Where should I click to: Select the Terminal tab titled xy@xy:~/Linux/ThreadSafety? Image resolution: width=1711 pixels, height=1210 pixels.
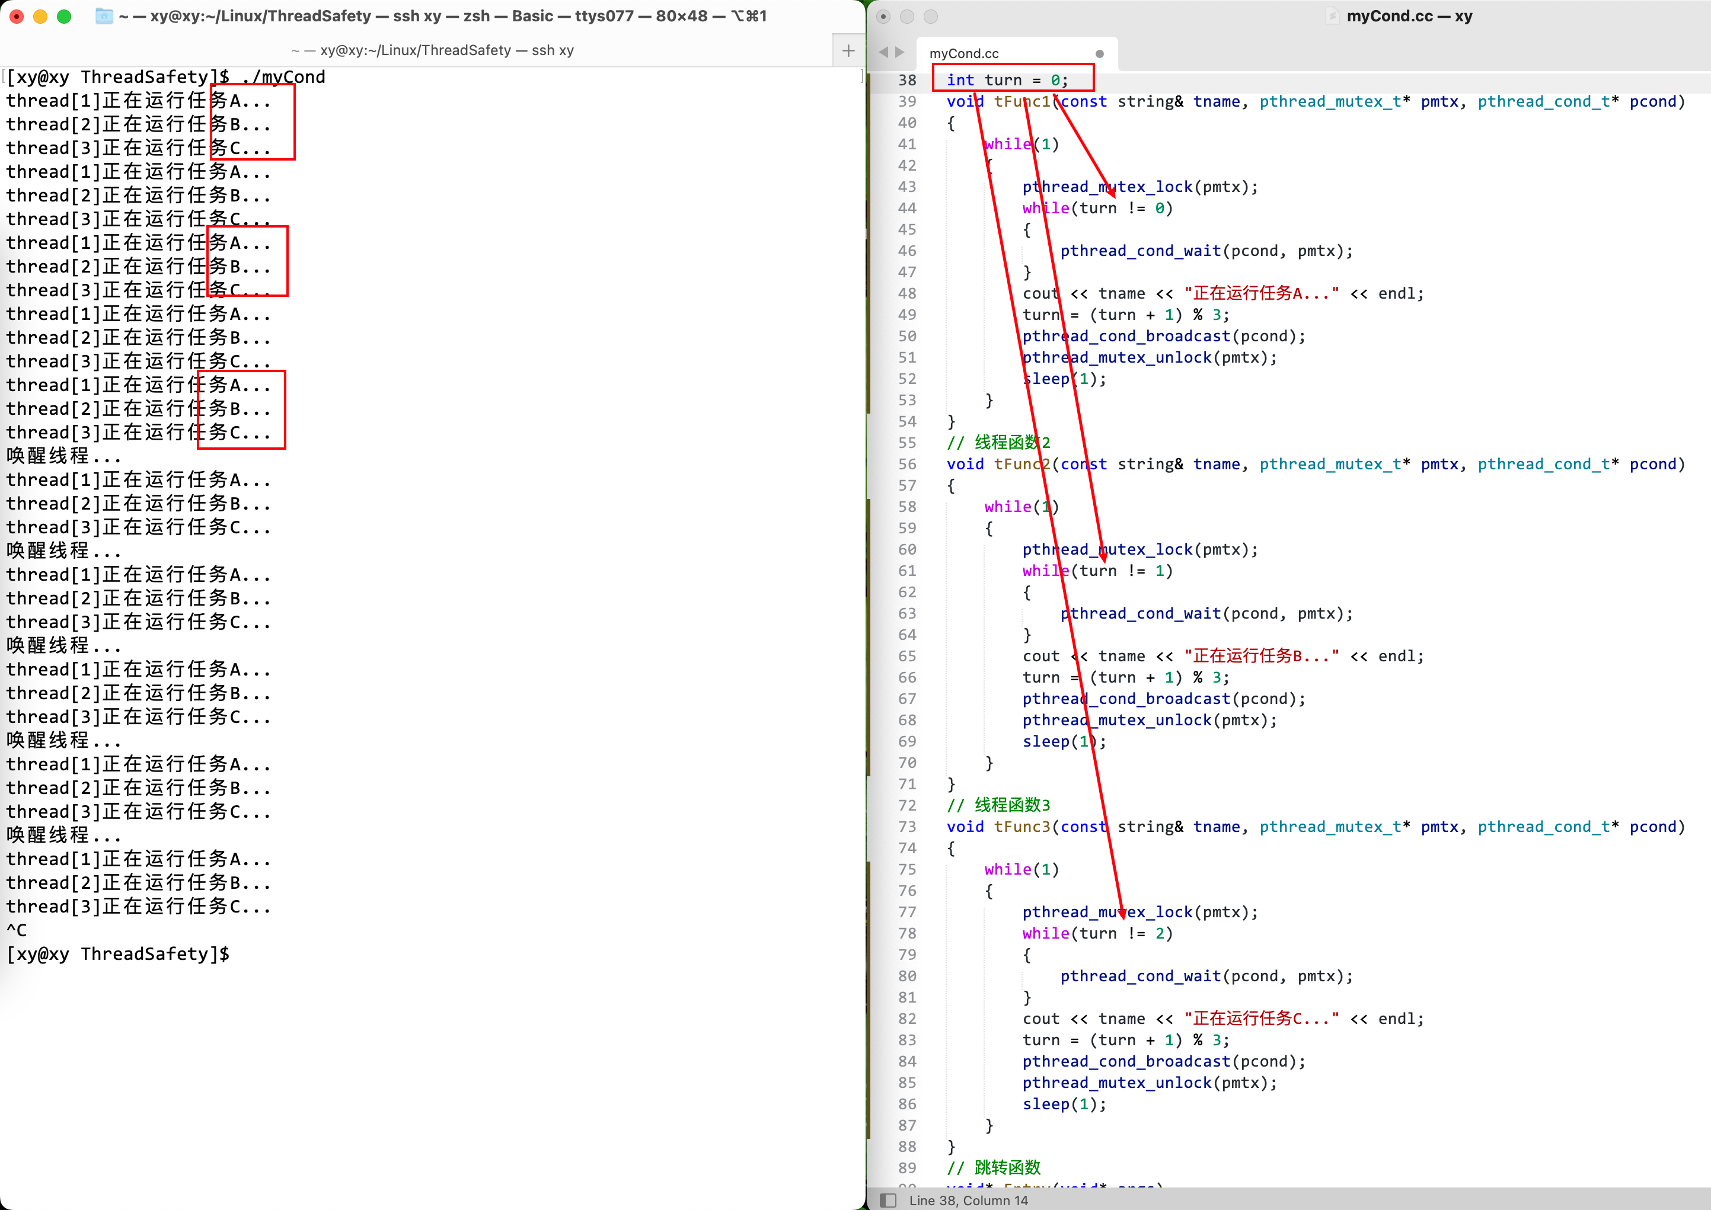coord(432,51)
